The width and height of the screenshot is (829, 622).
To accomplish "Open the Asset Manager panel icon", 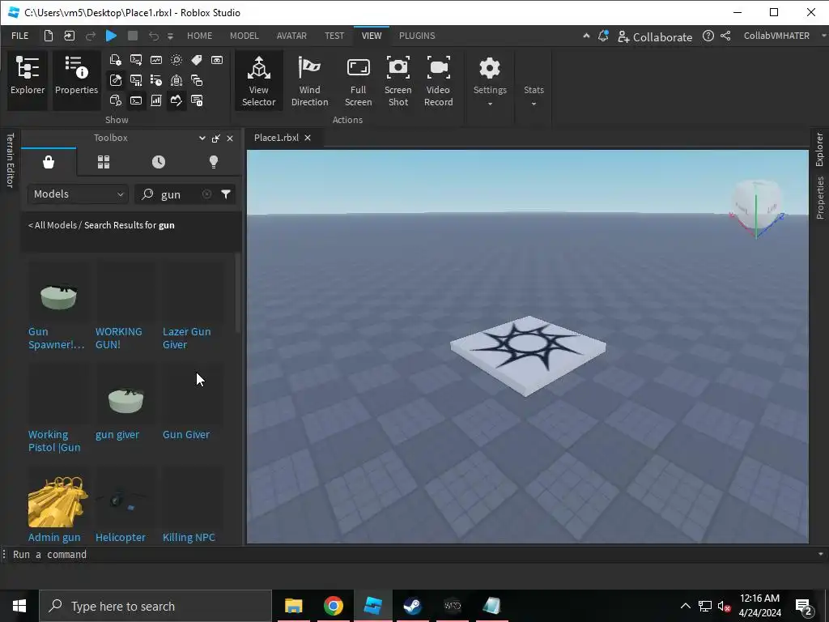I will point(115,60).
